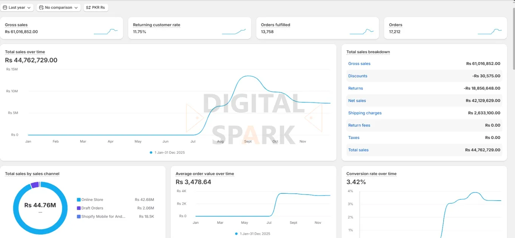Click the calendar icon on the Last year filter

coord(5,7)
